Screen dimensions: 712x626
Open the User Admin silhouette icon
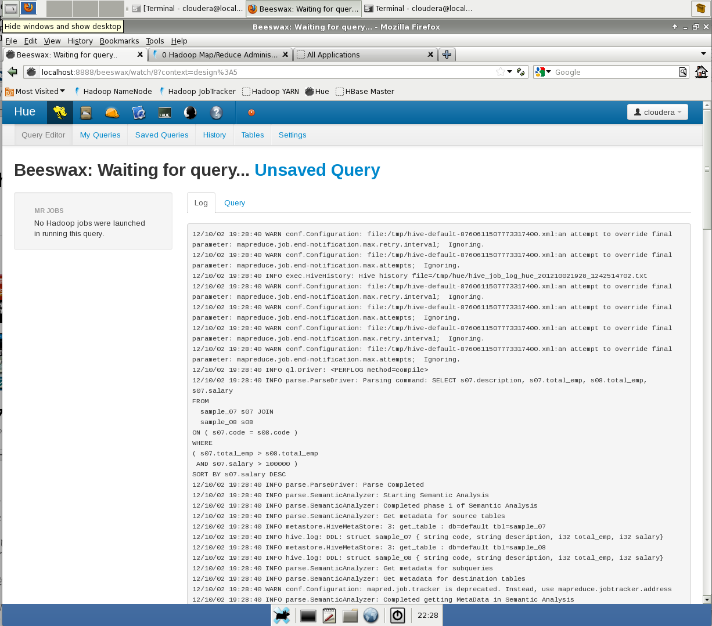point(190,113)
